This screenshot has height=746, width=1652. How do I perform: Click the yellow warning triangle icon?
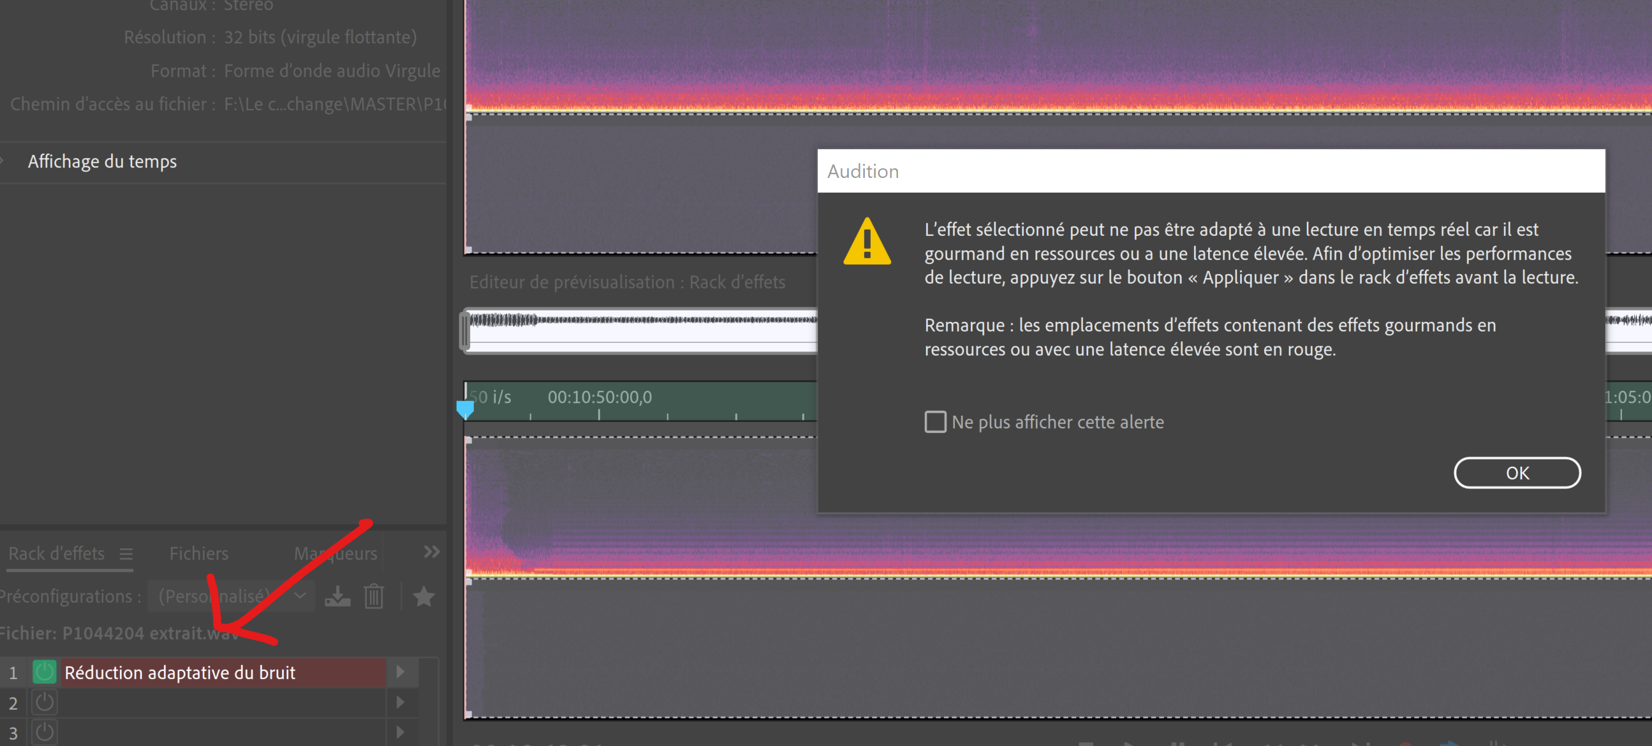[x=866, y=242]
